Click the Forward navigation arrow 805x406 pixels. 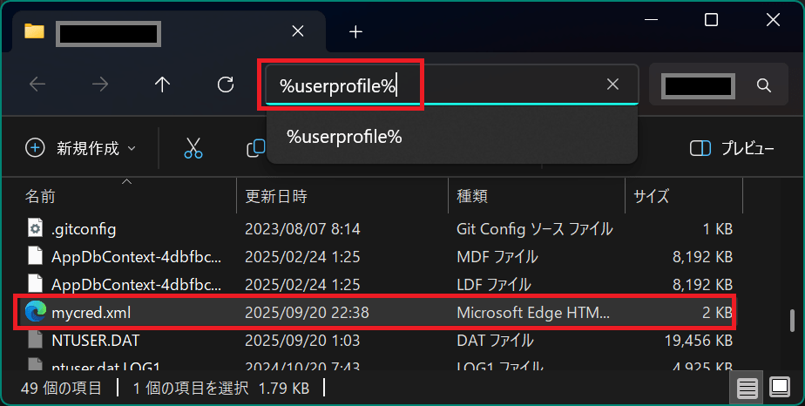pos(100,85)
